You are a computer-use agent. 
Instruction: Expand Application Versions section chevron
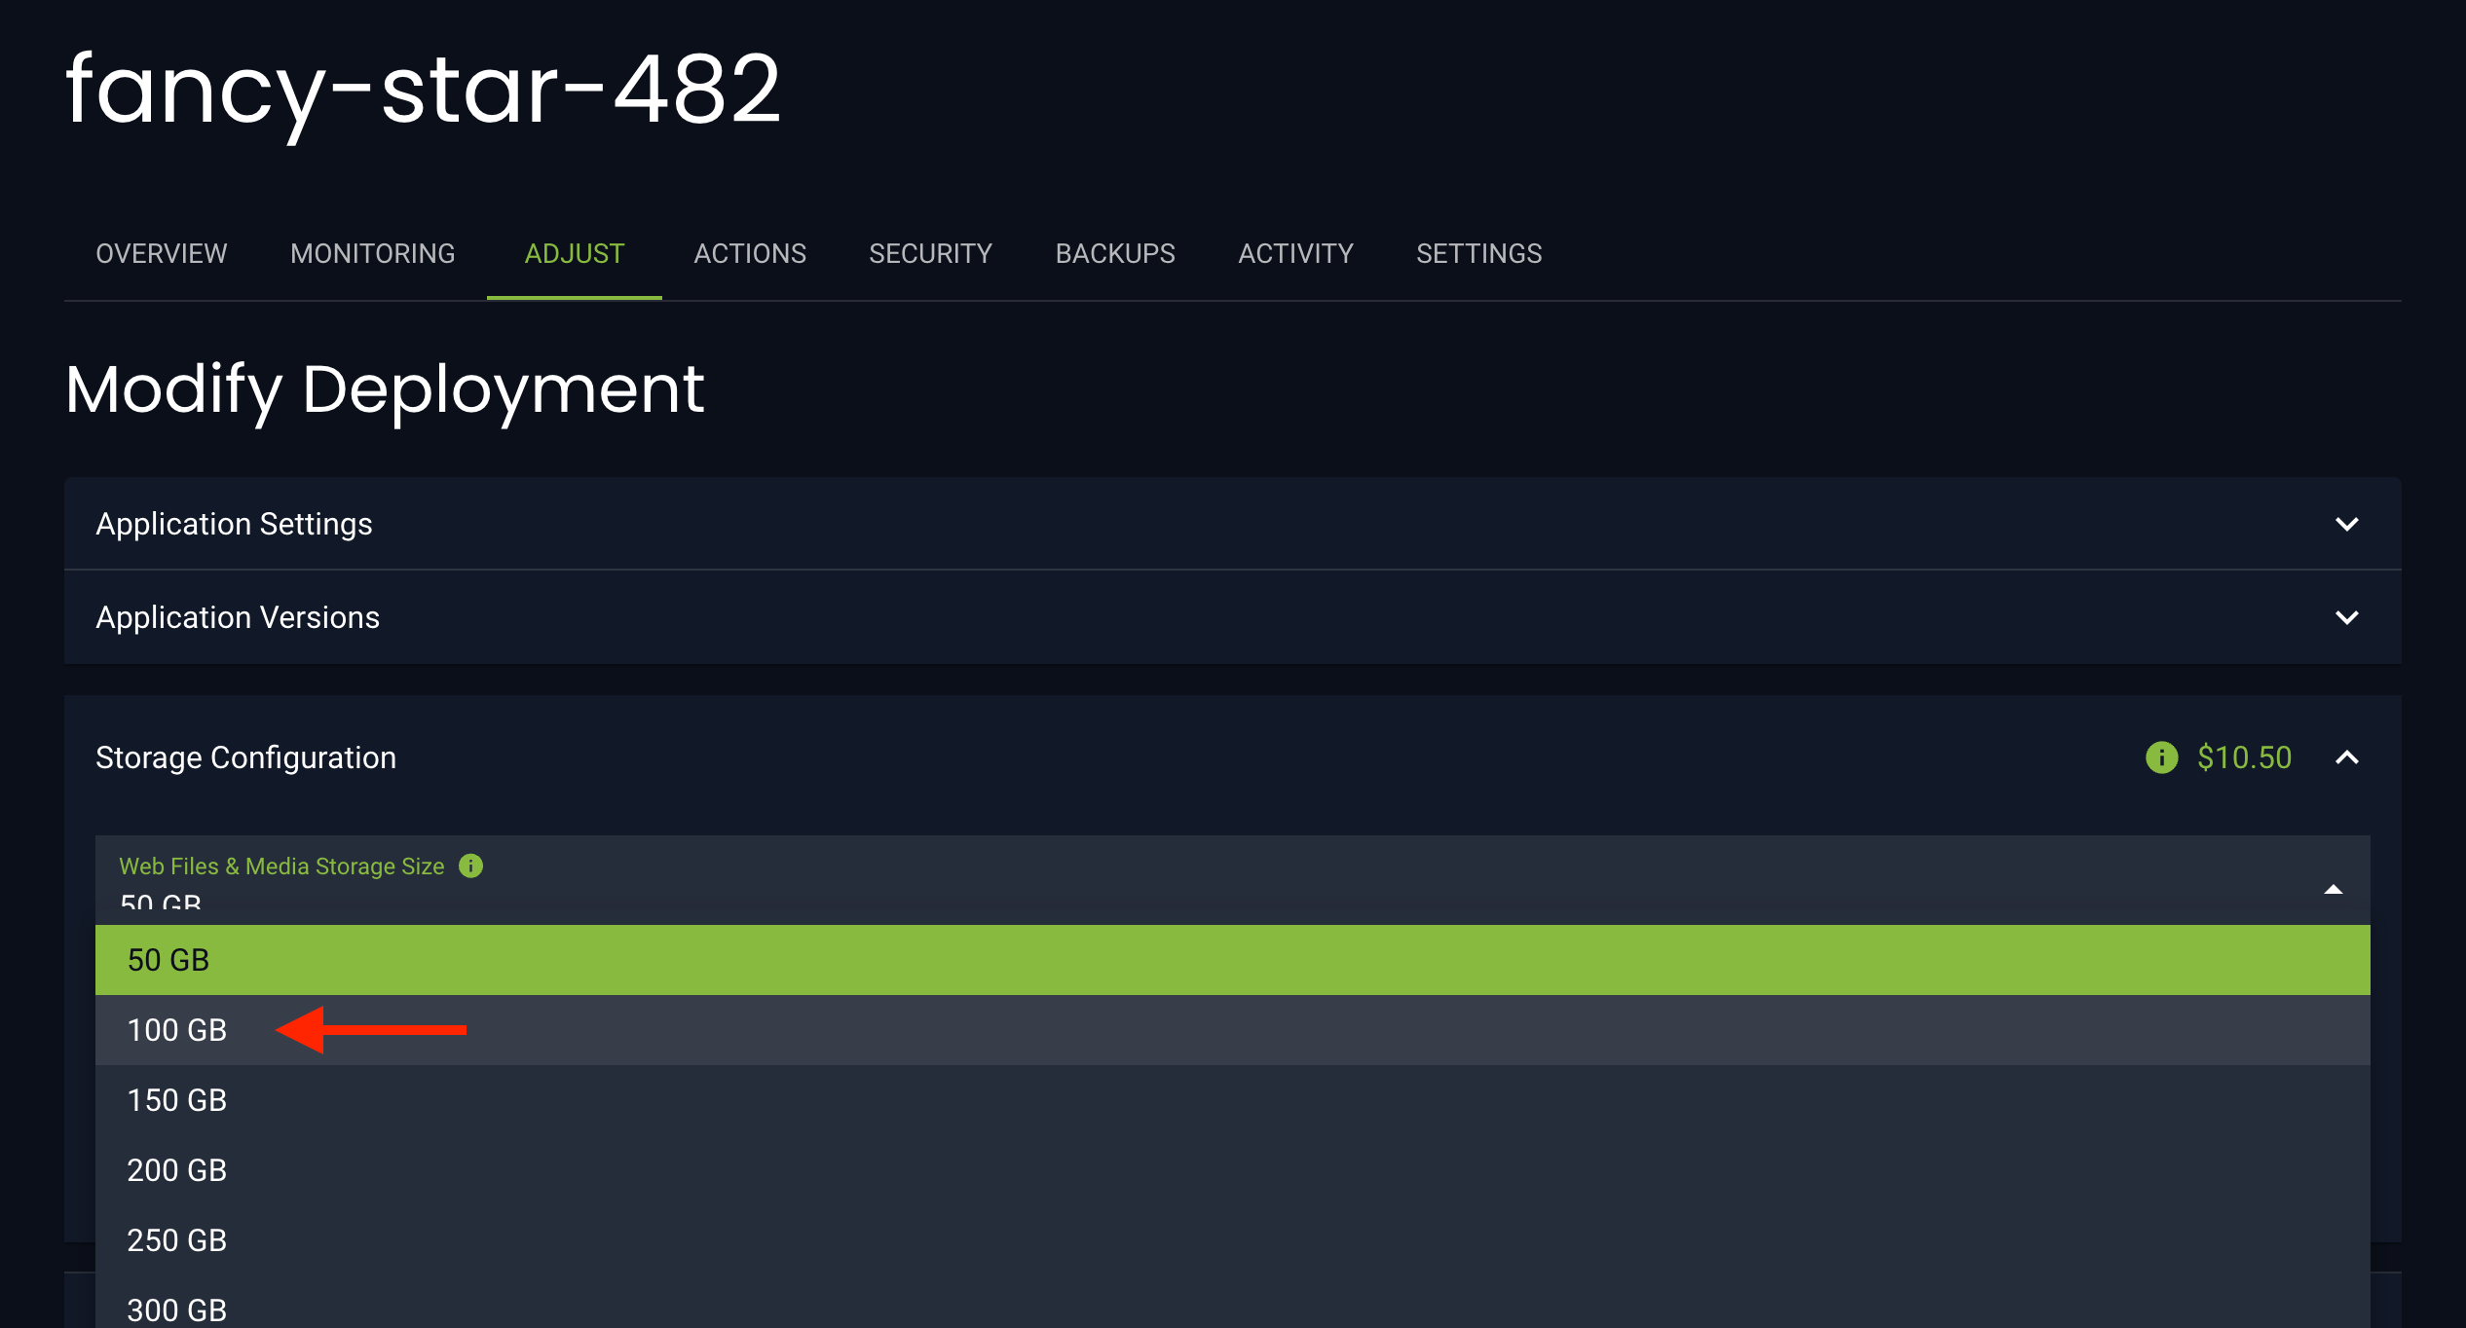[x=2347, y=617]
